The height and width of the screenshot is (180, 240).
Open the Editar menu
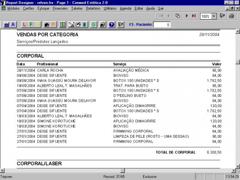(x=139, y=8)
